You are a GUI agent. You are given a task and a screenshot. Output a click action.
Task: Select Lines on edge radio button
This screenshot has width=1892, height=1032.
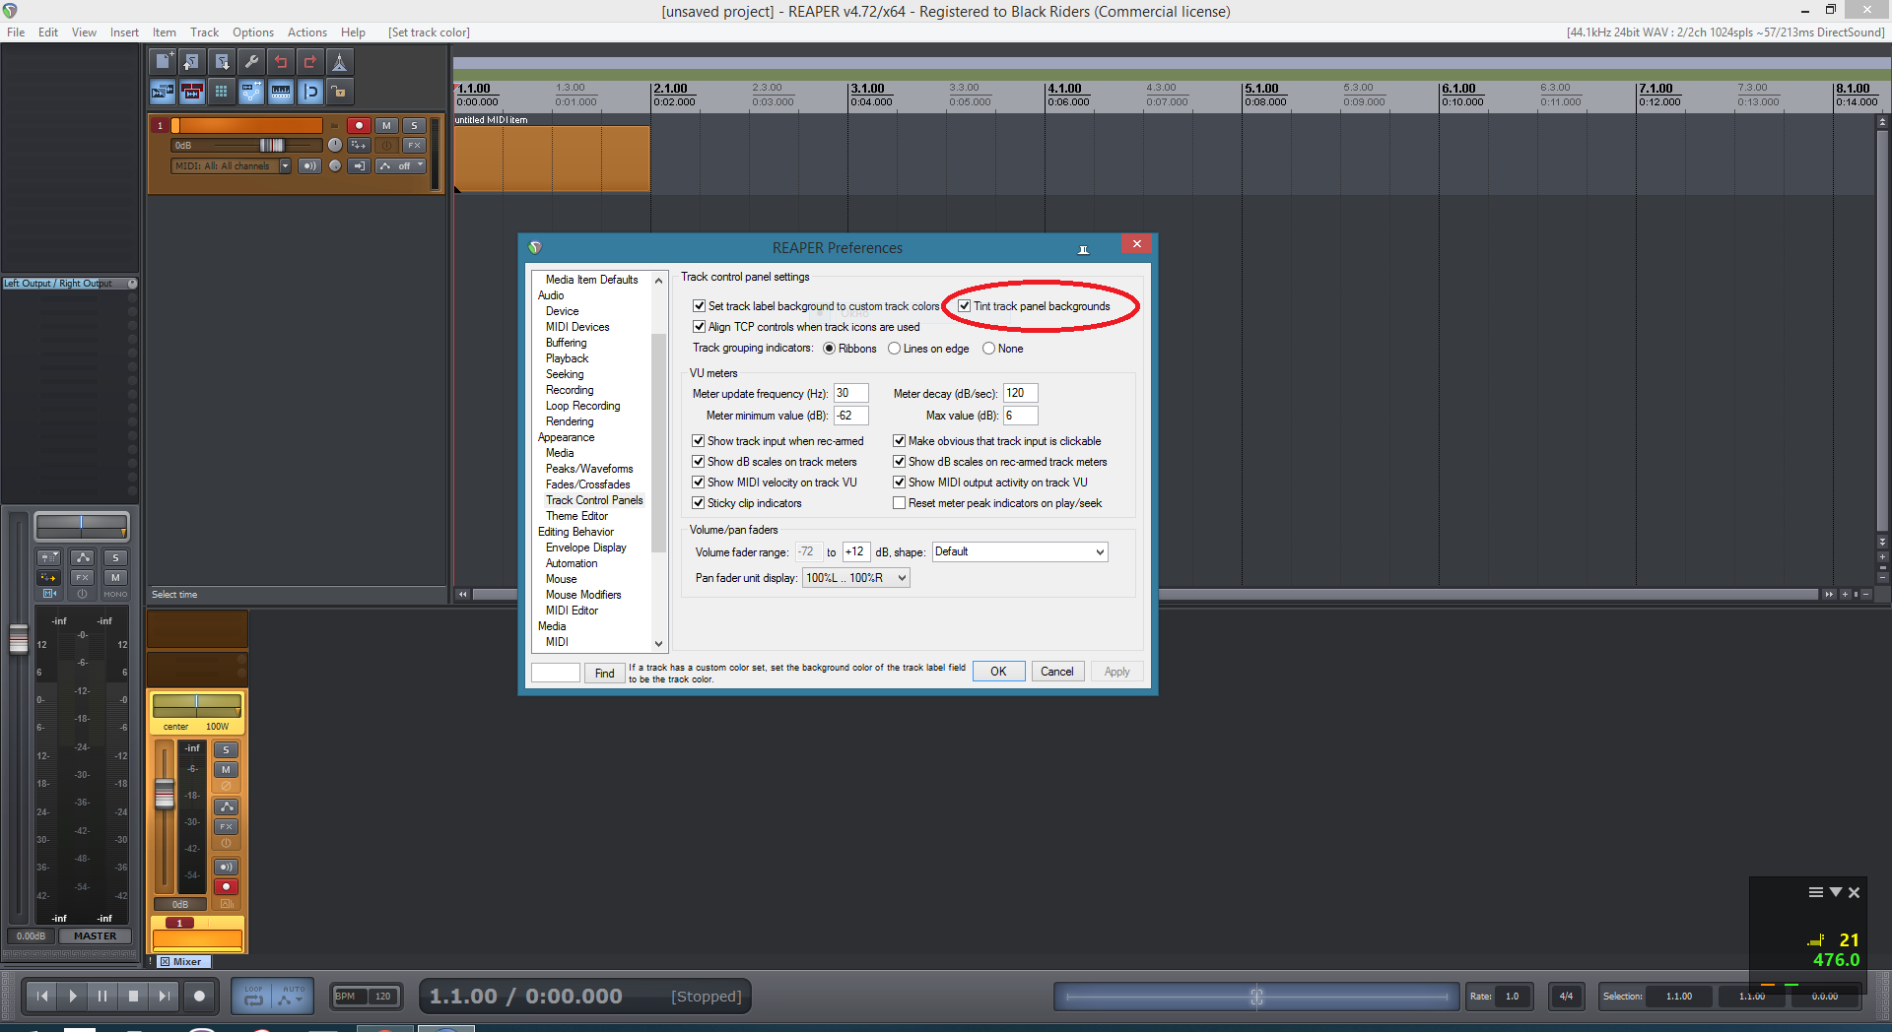(x=894, y=349)
